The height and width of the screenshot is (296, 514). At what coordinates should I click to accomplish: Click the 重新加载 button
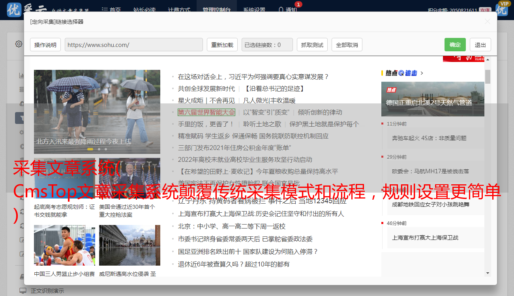point(222,45)
